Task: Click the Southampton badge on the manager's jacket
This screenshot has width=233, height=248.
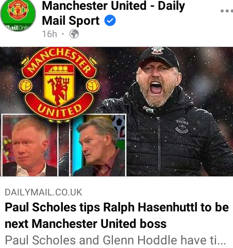Action: tap(182, 125)
